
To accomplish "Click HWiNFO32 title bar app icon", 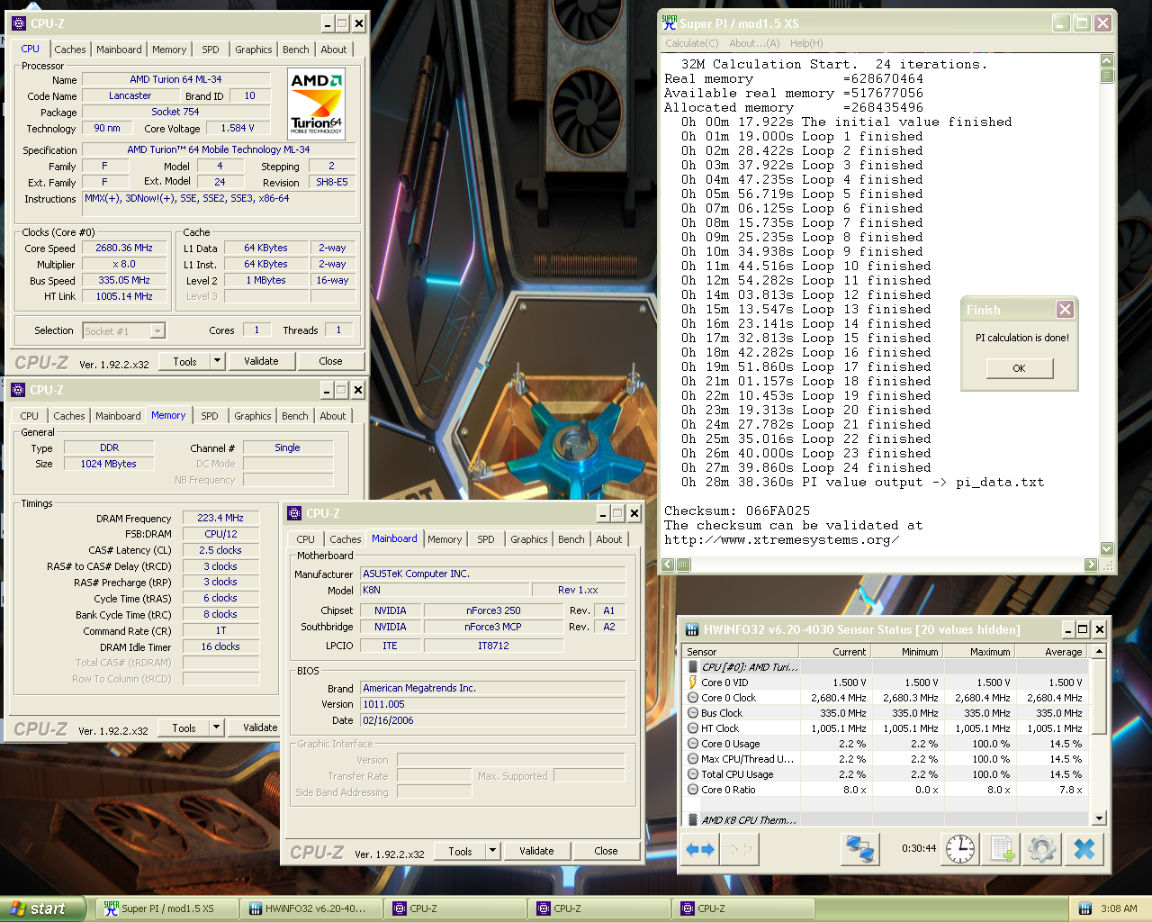I will coord(692,629).
